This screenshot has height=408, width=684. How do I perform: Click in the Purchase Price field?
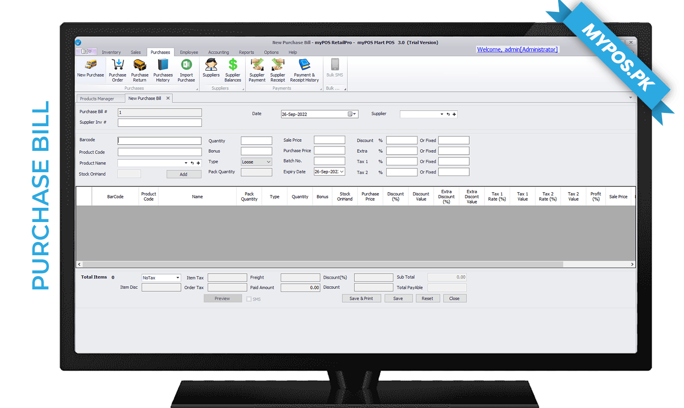click(330, 150)
